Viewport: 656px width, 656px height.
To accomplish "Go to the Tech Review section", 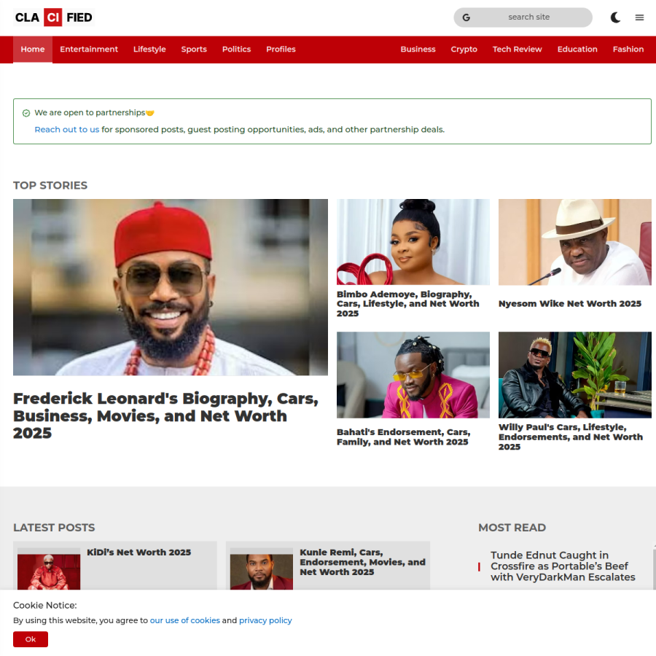I will tap(517, 50).
